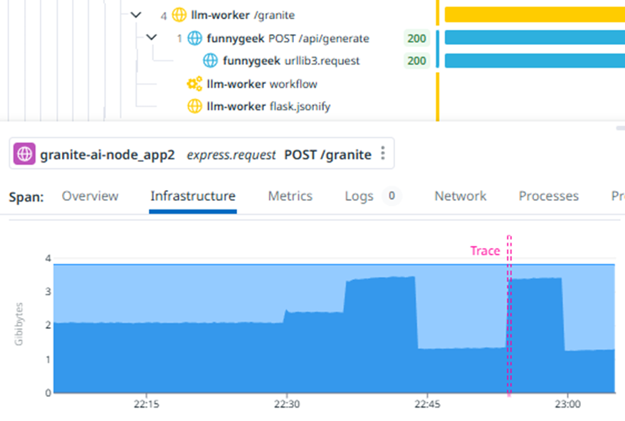Open the Metrics tab
Screen dimensions: 625x421
290,196
